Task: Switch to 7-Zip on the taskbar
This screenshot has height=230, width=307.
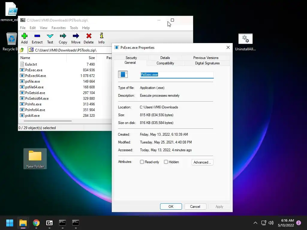Action: (x=49, y=223)
